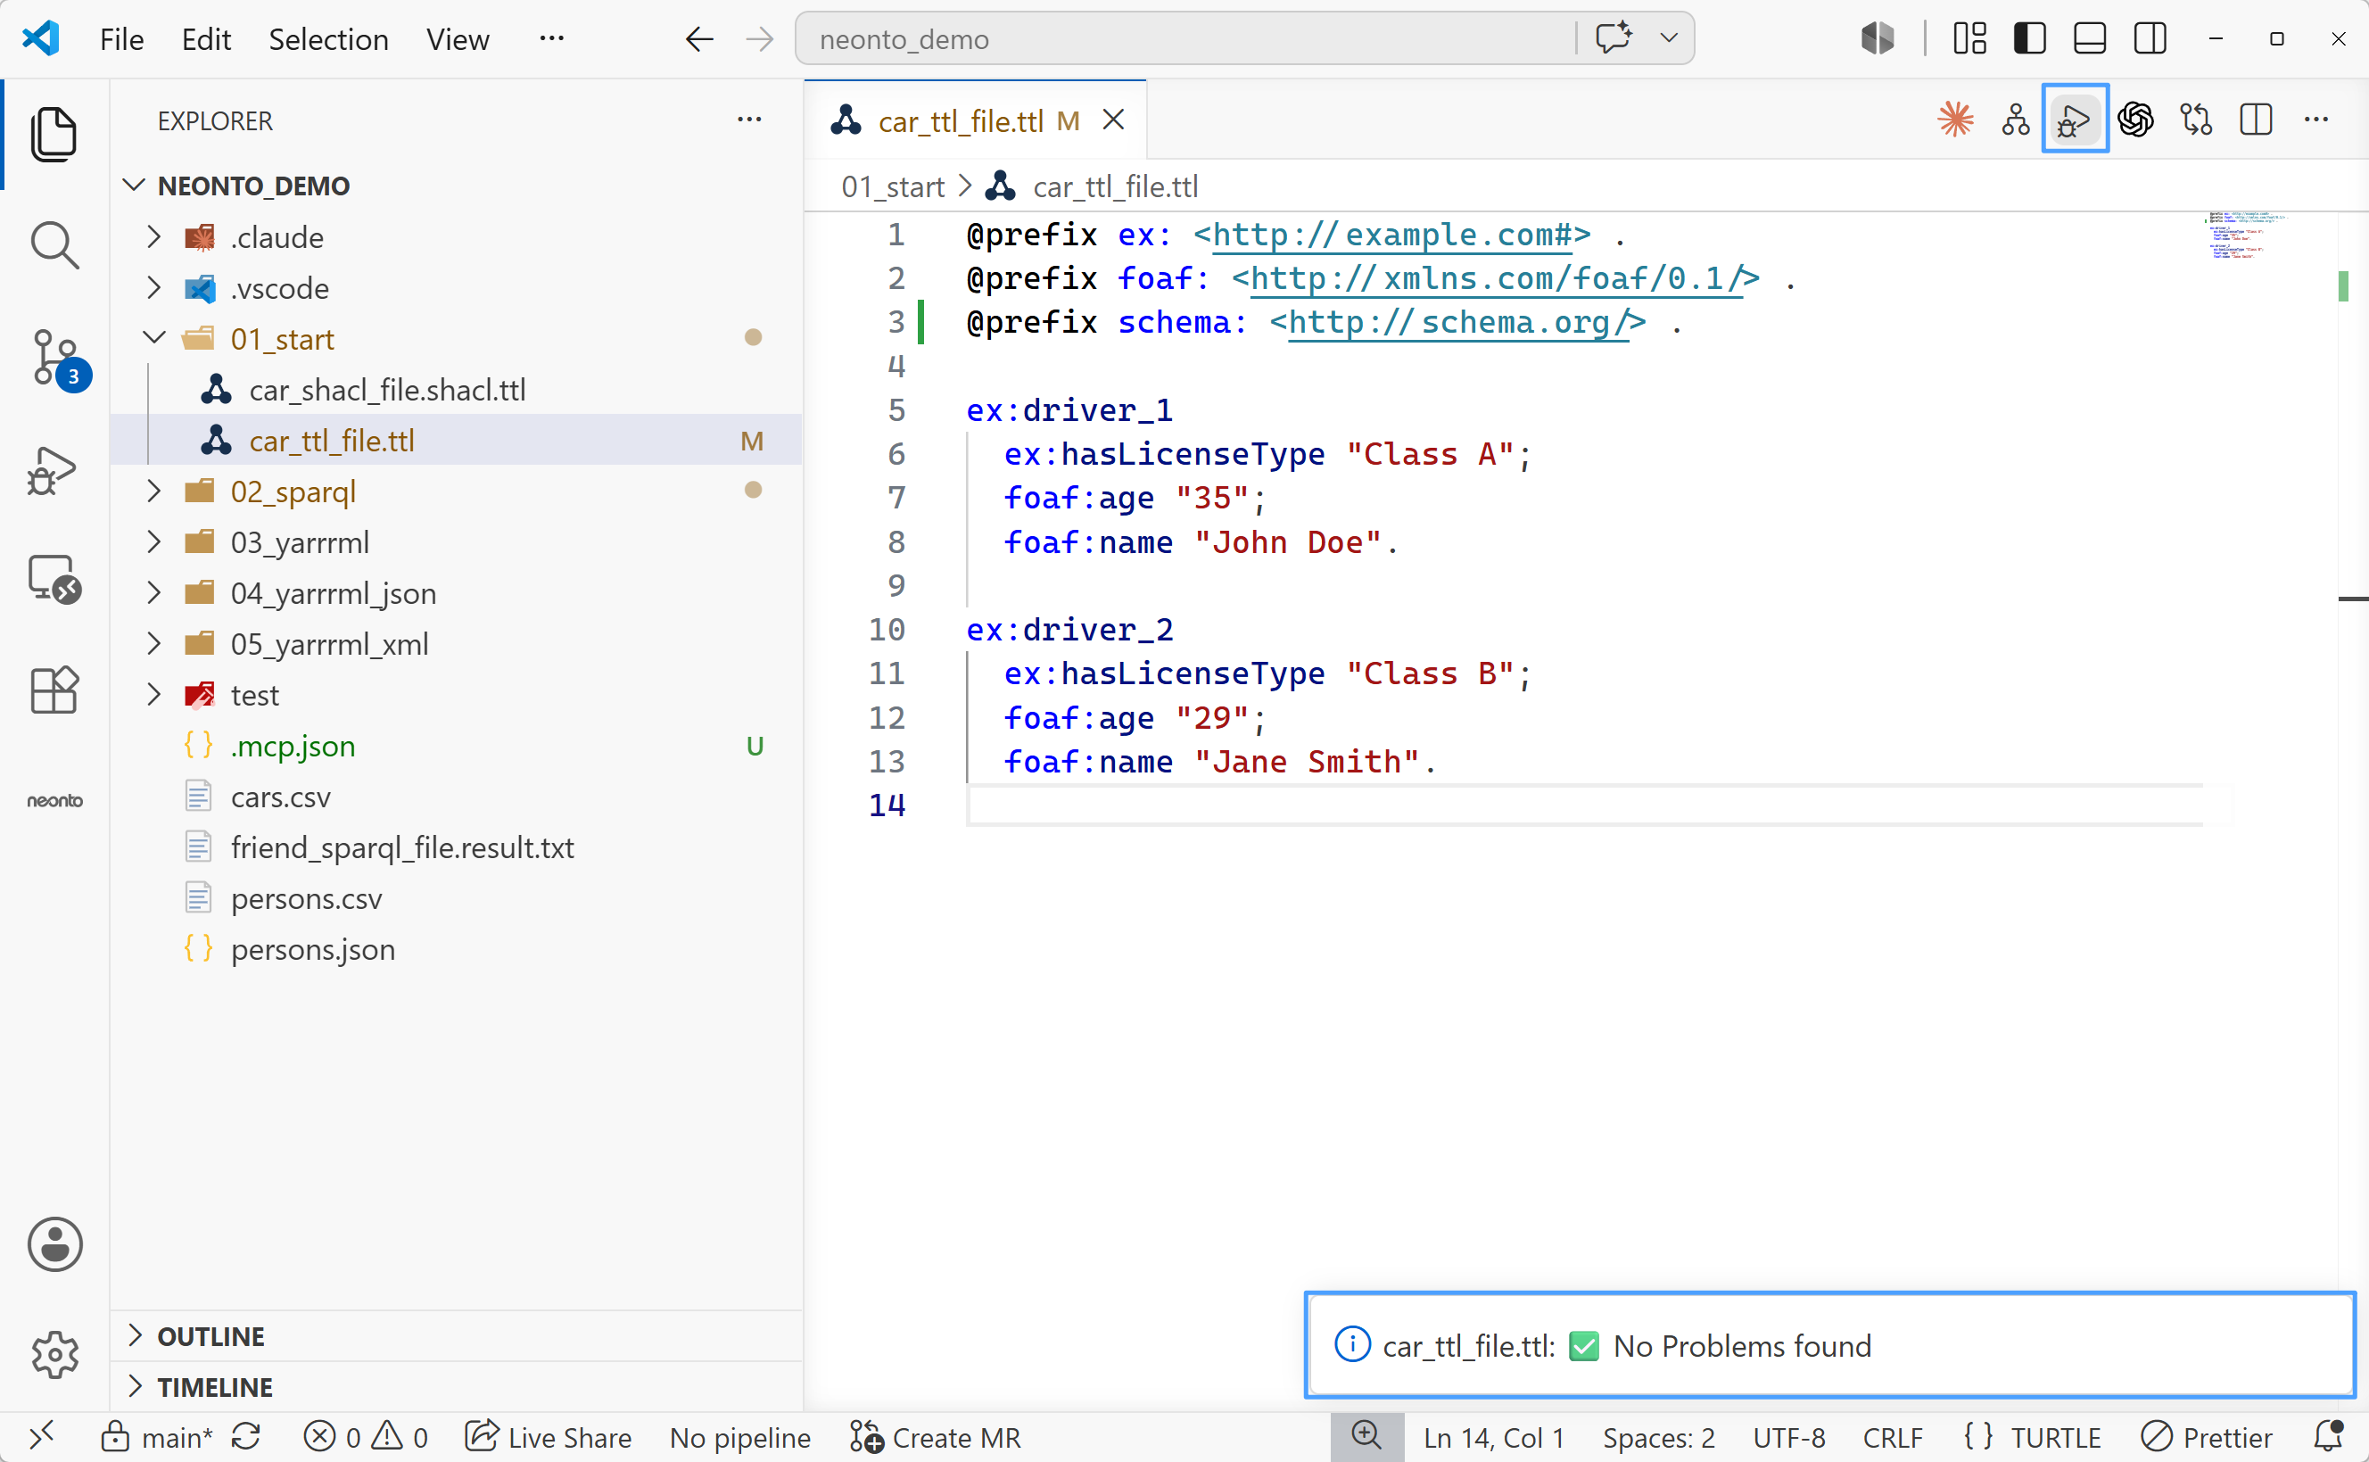
Task: Open the Search view in activity bar
Action: click(54, 245)
